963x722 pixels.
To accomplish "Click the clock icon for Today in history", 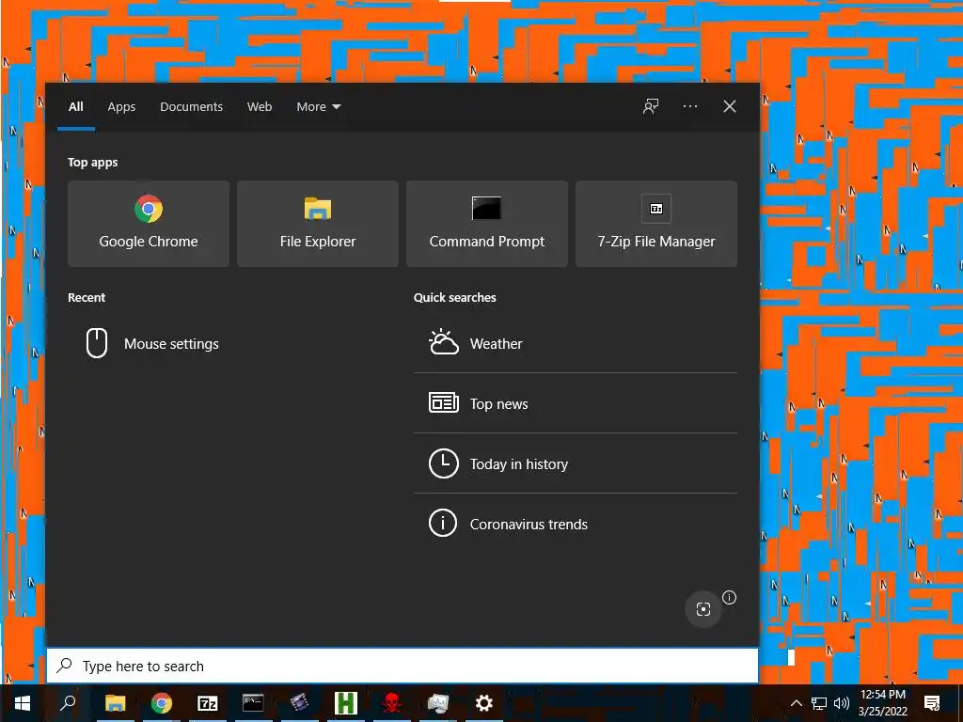I will [x=444, y=463].
